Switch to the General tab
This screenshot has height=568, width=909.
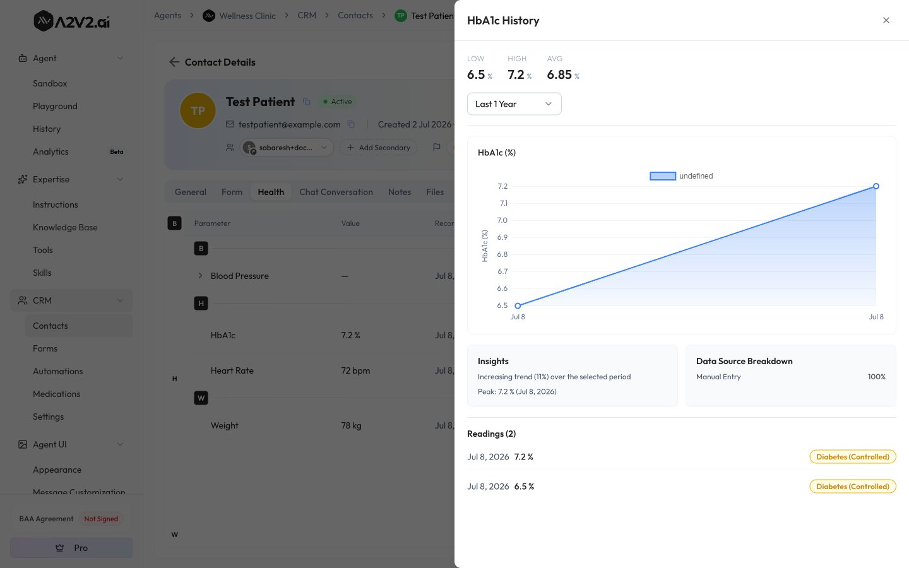pos(191,192)
